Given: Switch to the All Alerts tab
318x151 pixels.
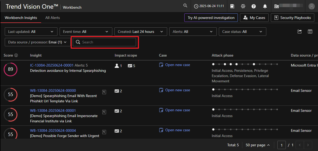Looking at the screenshot, I should (52, 18).
